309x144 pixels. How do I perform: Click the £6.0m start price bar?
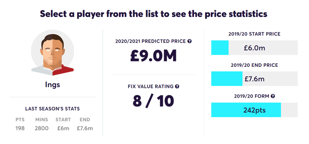(x=255, y=48)
